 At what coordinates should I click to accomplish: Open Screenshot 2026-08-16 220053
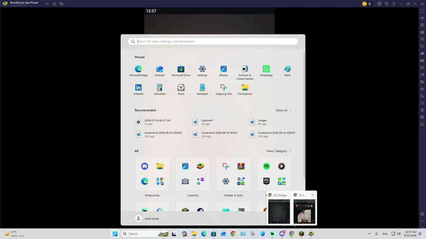pos(272,134)
